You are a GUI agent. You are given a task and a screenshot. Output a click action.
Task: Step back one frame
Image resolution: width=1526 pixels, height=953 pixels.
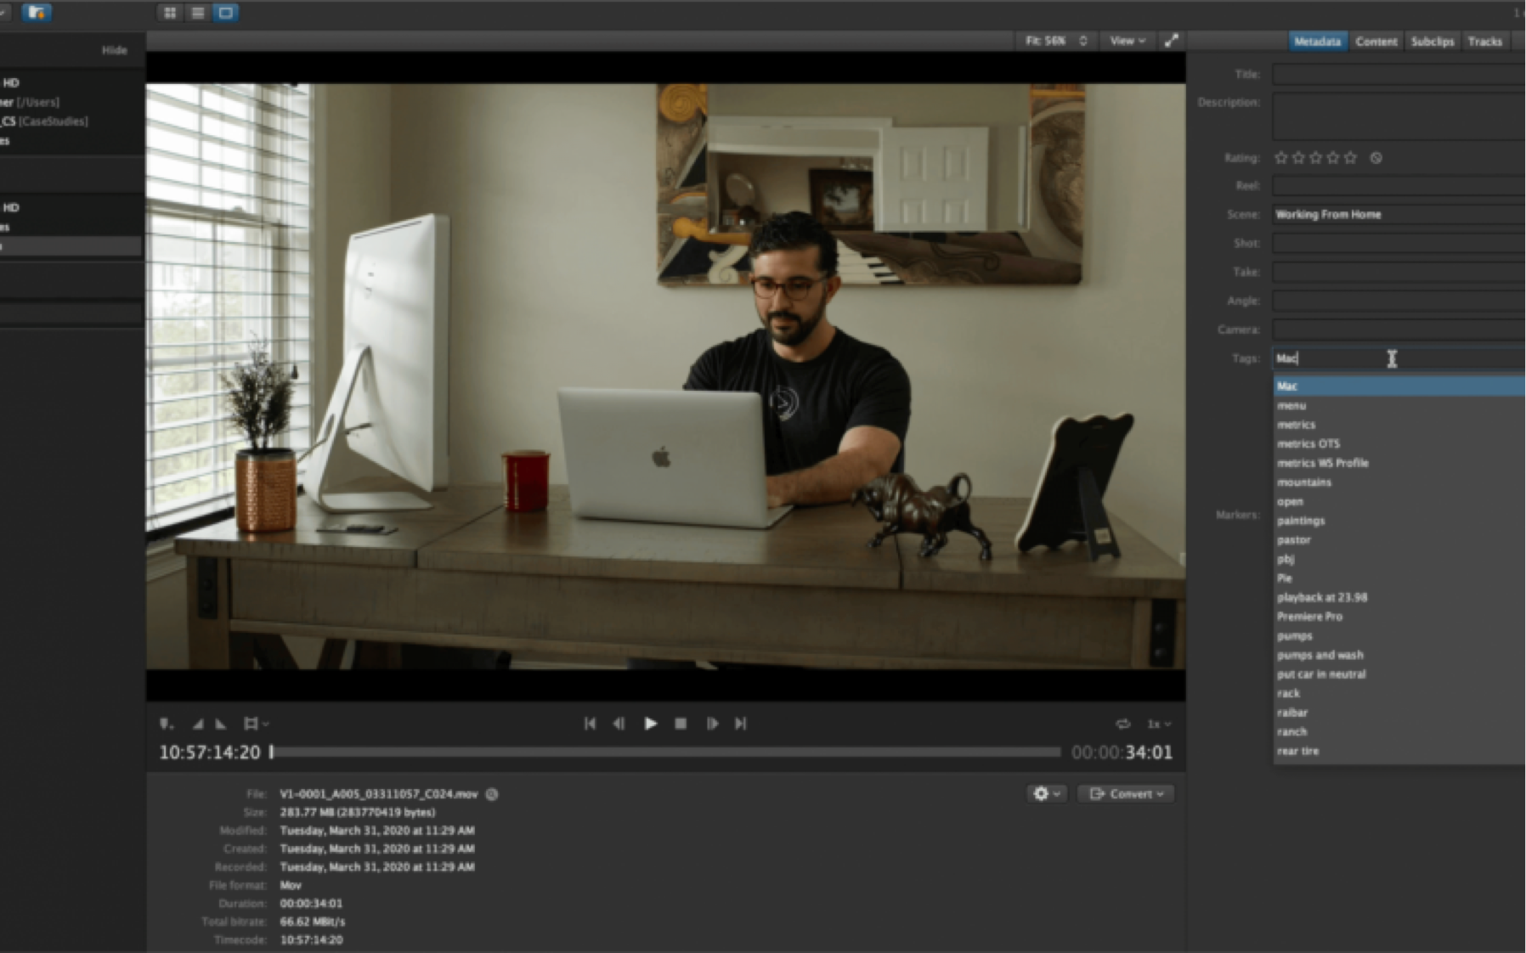pyautogui.click(x=619, y=724)
